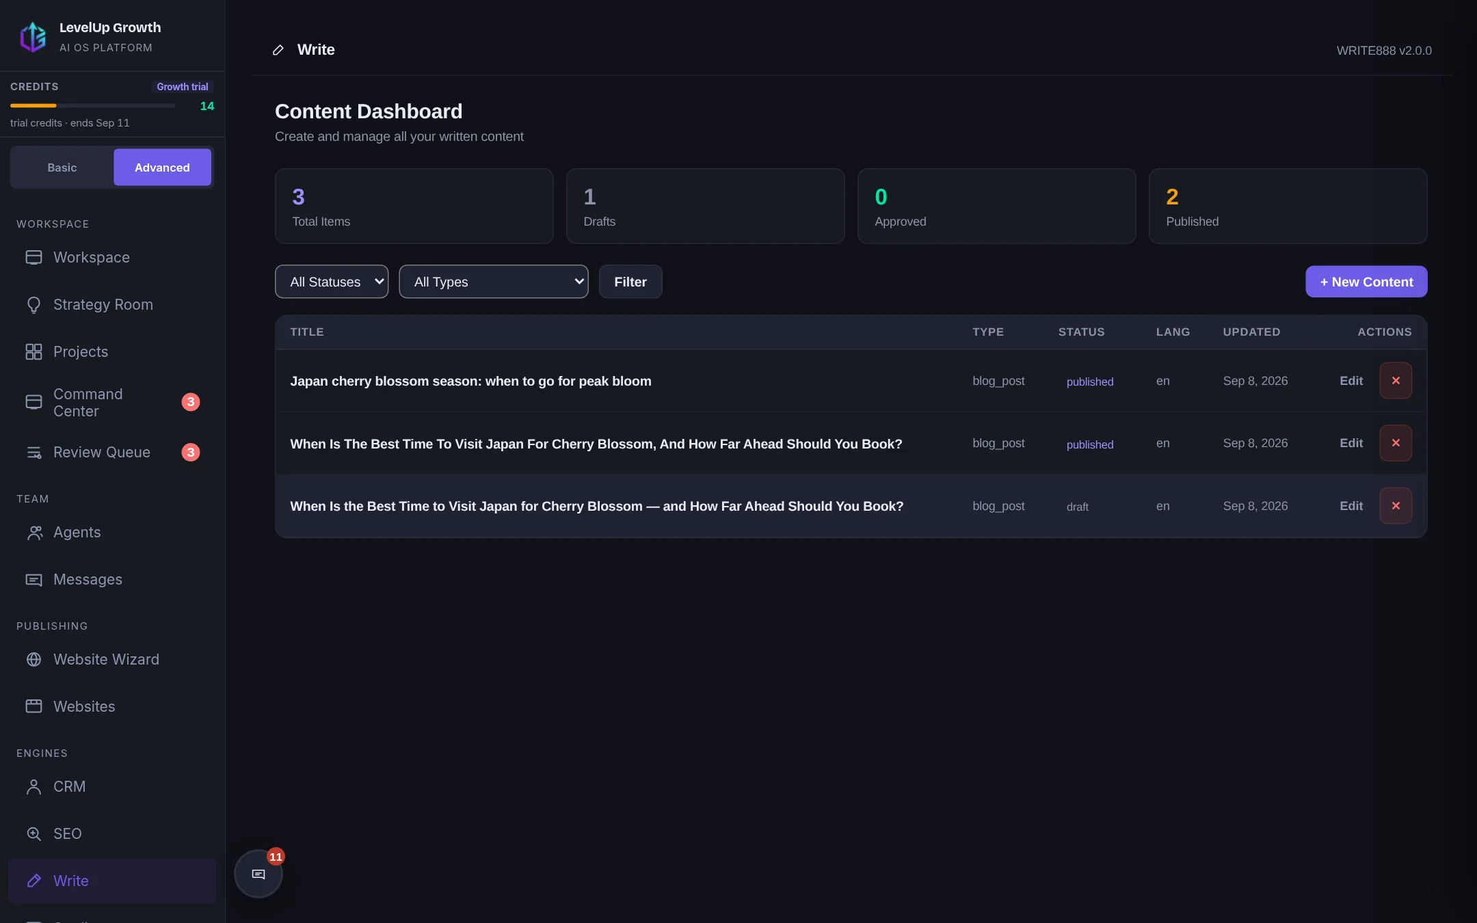Click the + New Content button

point(1366,282)
